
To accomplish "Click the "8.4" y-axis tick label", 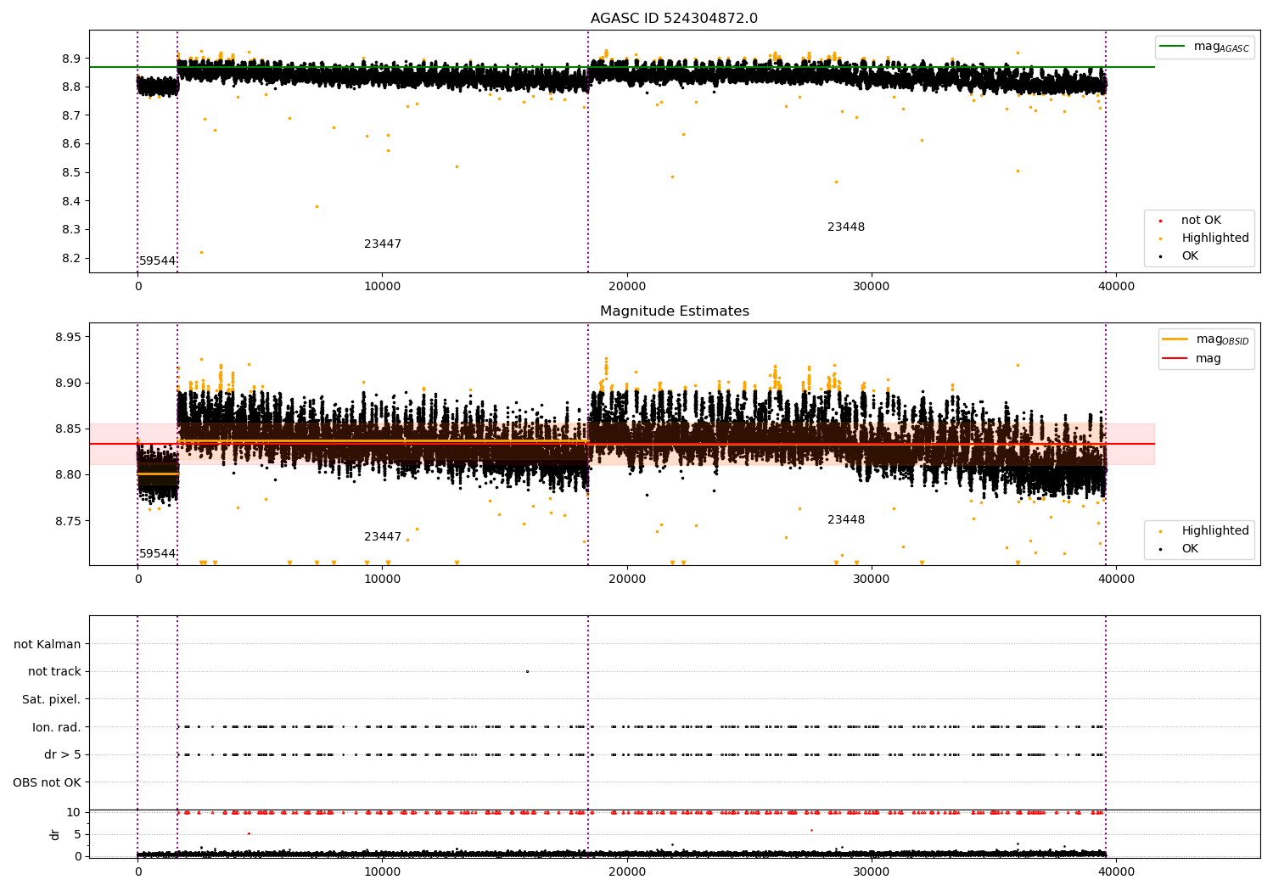I will tap(72, 202).
